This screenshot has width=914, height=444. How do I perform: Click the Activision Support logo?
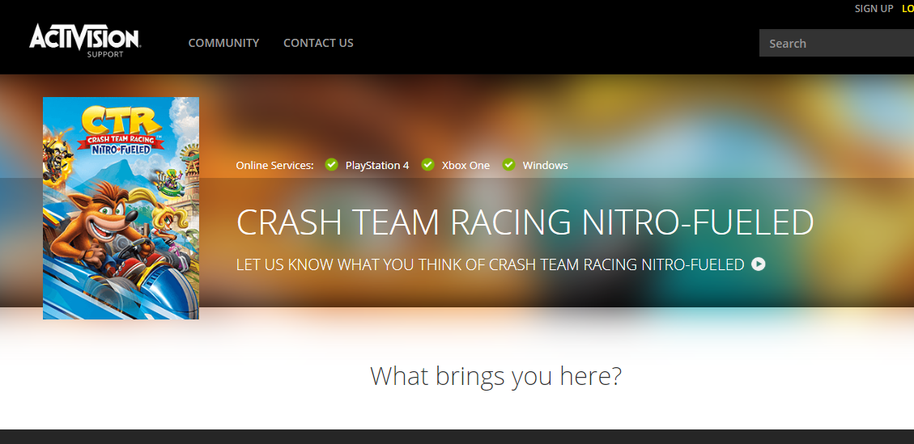point(84,40)
